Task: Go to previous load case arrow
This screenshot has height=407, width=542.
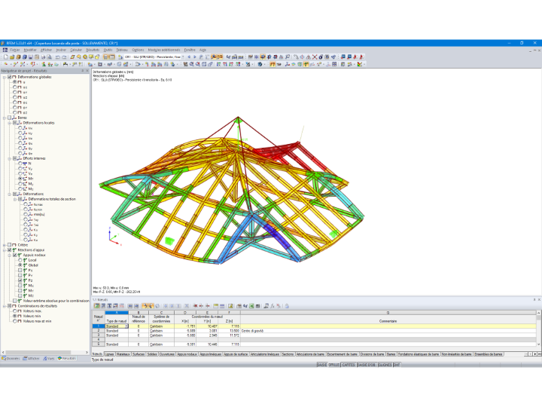Action: point(189,57)
